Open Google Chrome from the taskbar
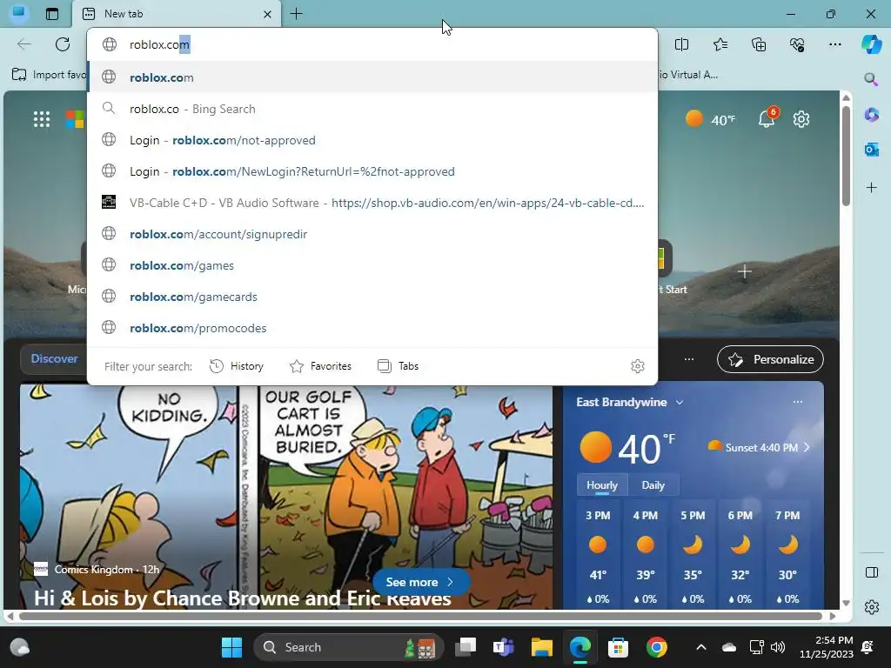The image size is (891, 668). click(656, 647)
